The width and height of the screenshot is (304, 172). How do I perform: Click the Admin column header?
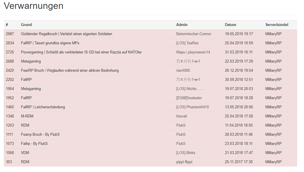(x=182, y=25)
